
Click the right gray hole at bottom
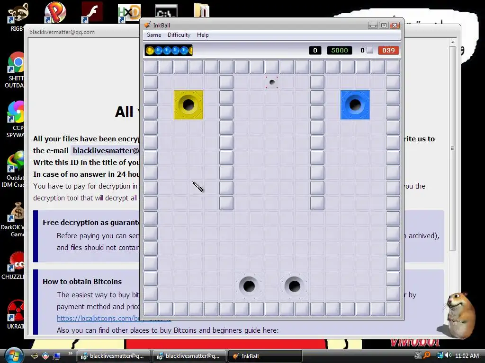click(294, 286)
